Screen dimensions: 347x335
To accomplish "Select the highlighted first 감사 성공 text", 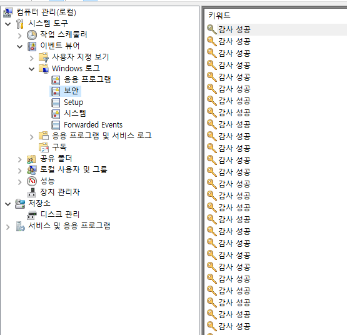I will tap(234, 29).
